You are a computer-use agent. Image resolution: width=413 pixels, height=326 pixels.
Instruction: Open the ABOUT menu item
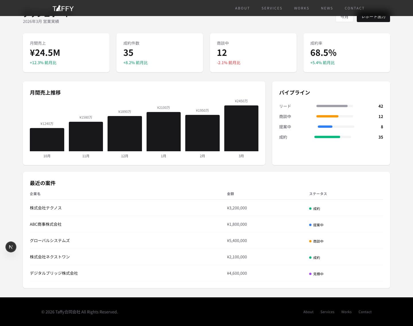(x=242, y=8)
